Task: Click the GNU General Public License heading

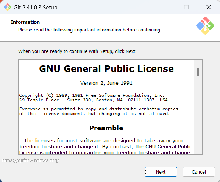Action: (106, 69)
